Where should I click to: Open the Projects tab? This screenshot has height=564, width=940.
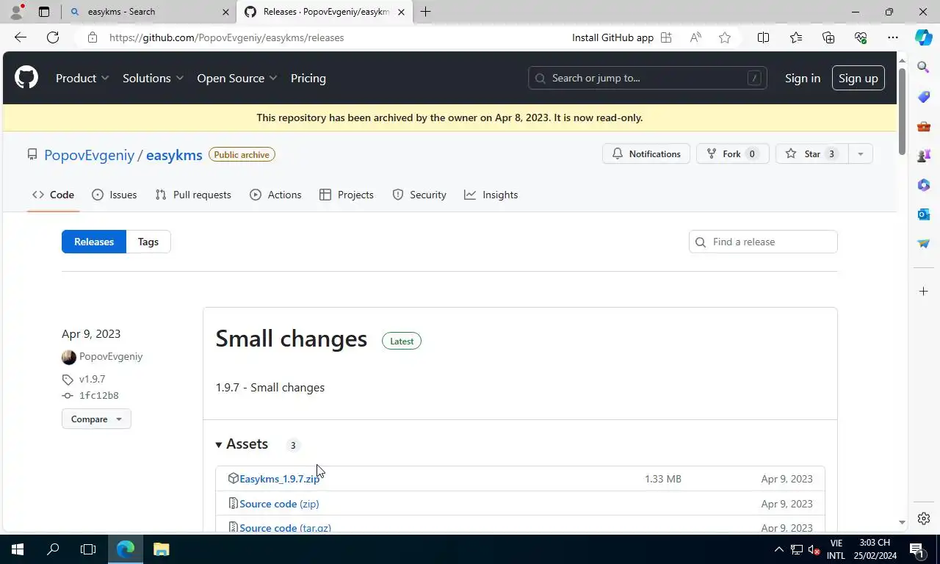coord(347,195)
